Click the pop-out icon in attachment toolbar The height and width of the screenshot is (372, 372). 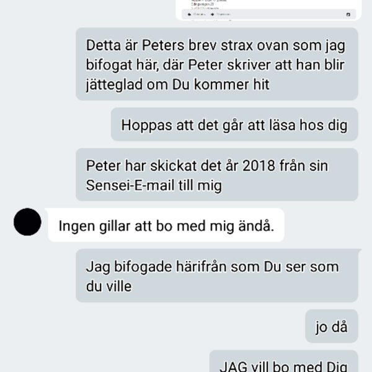tap(348, 14)
